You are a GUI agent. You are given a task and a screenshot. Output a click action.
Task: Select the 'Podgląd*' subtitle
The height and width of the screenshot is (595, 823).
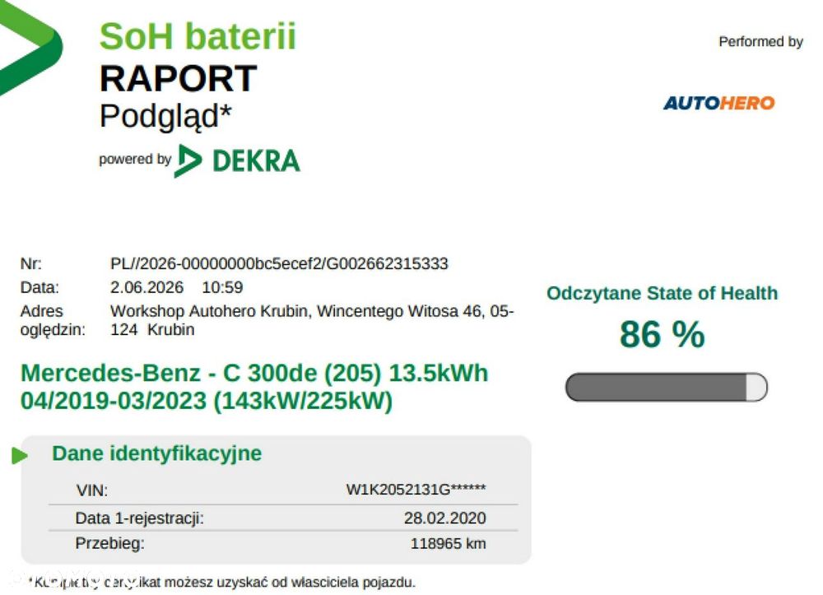pos(165,117)
